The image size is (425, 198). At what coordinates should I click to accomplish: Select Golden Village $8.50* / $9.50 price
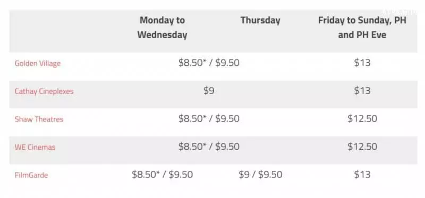[209, 63]
